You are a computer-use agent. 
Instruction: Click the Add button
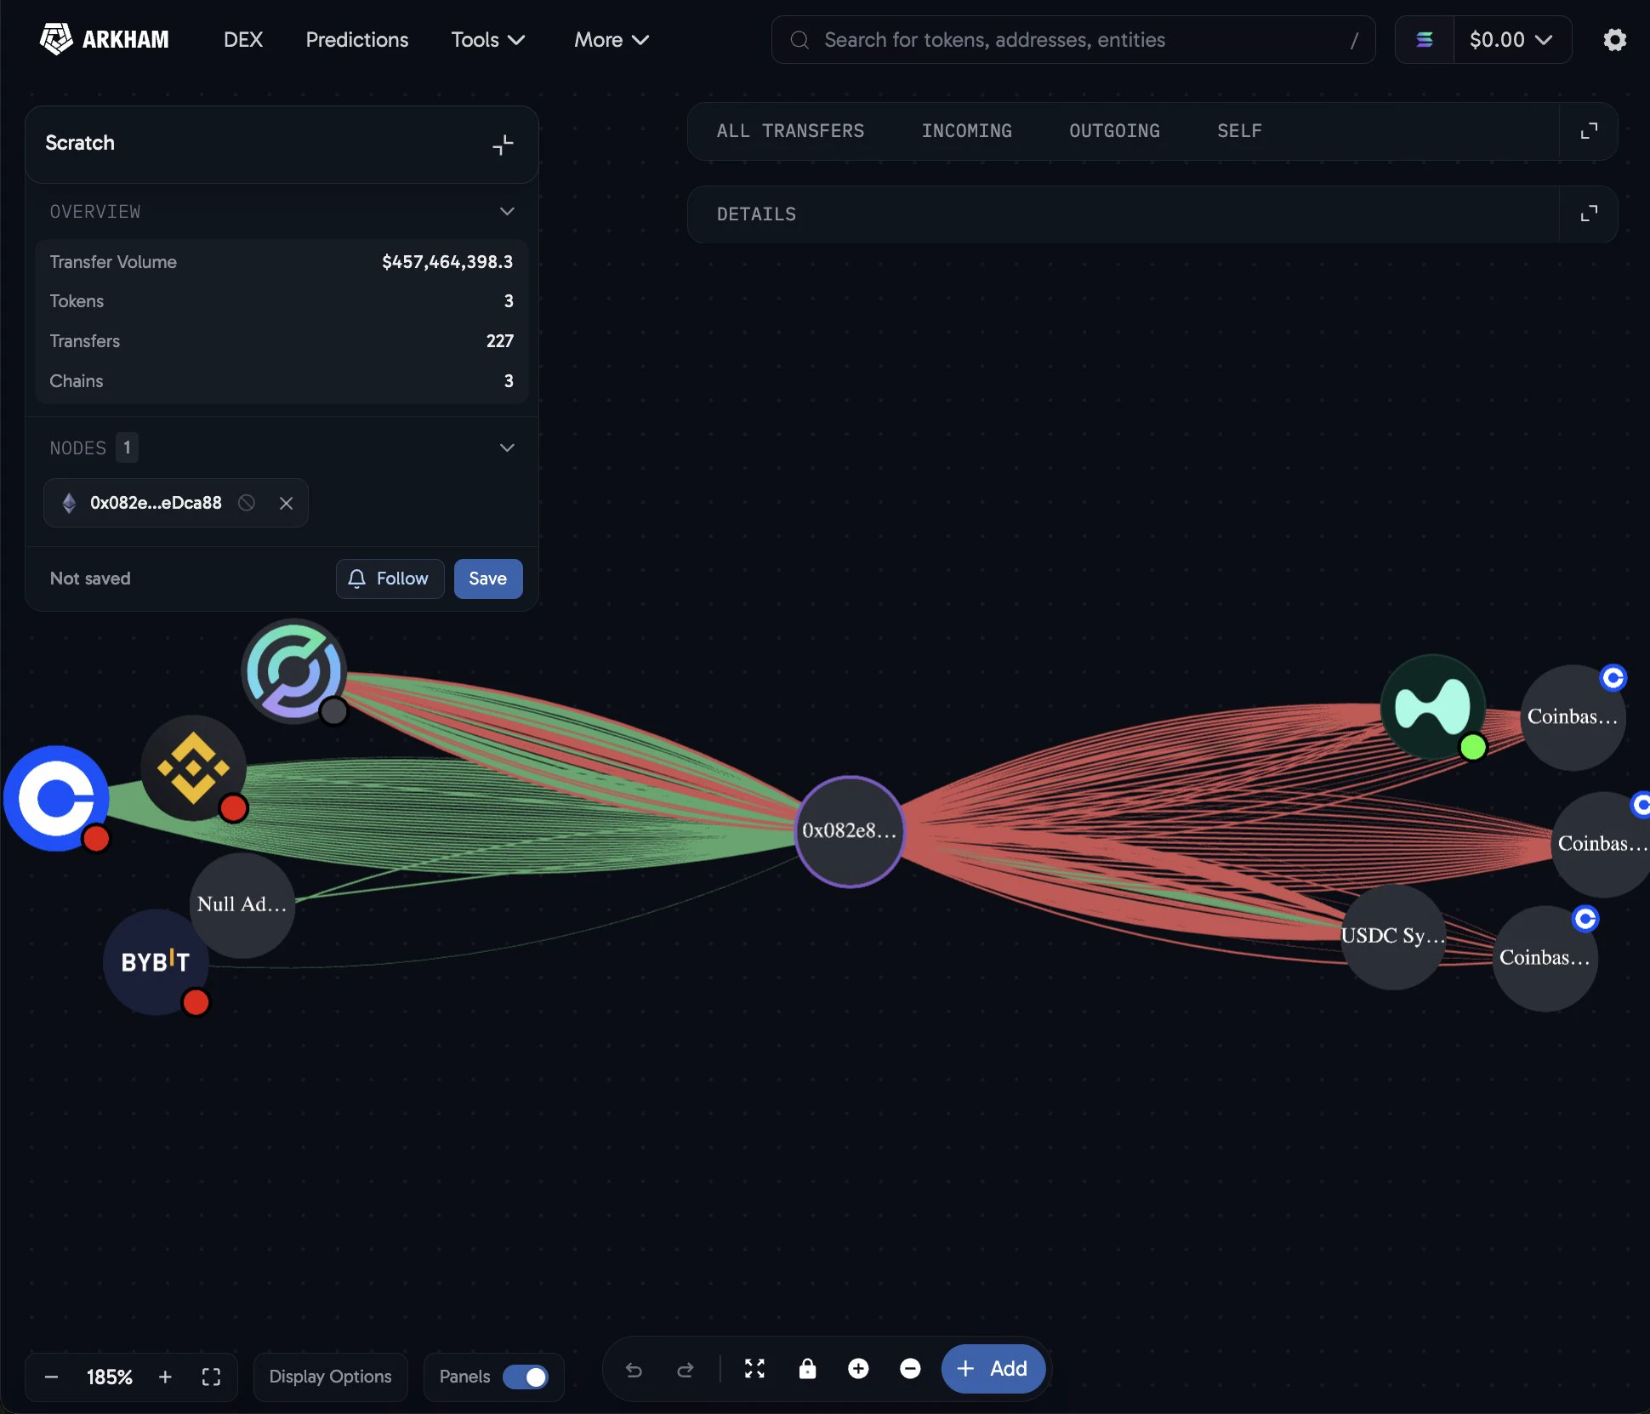point(993,1368)
